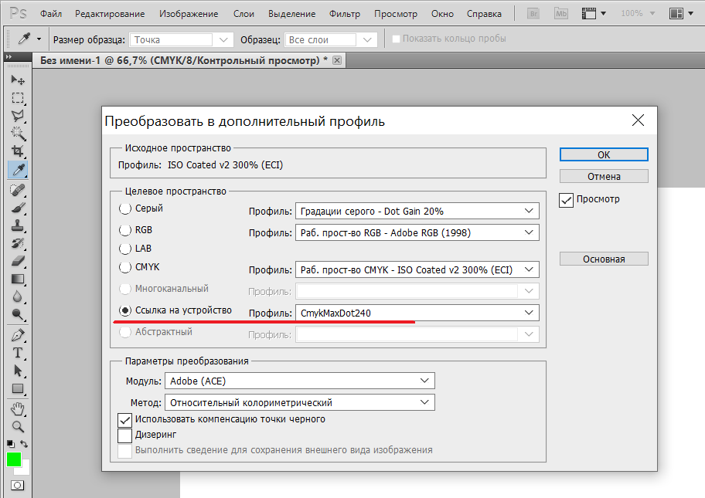
Task: Select the Move tool
Action: coord(17,80)
